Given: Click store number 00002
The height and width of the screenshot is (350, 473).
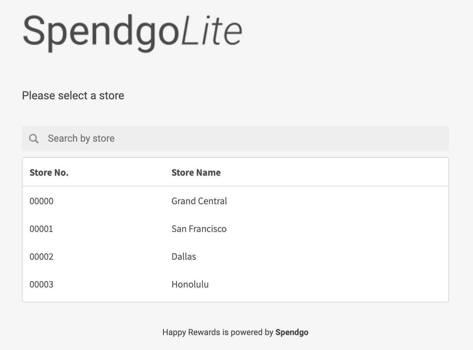Looking at the screenshot, I should pyautogui.click(x=41, y=257).
